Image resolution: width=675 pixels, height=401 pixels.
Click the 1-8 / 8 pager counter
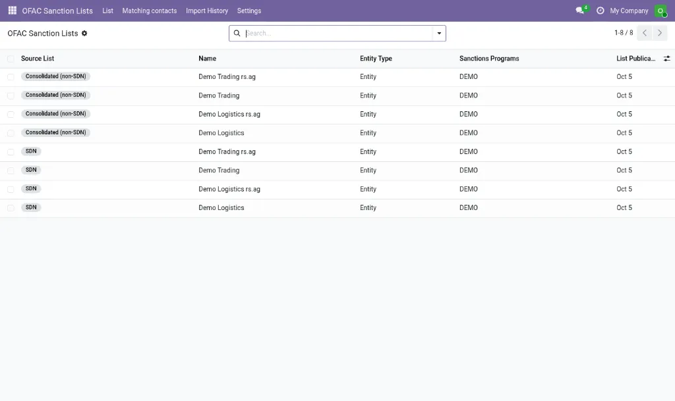(x=624, y=33)
